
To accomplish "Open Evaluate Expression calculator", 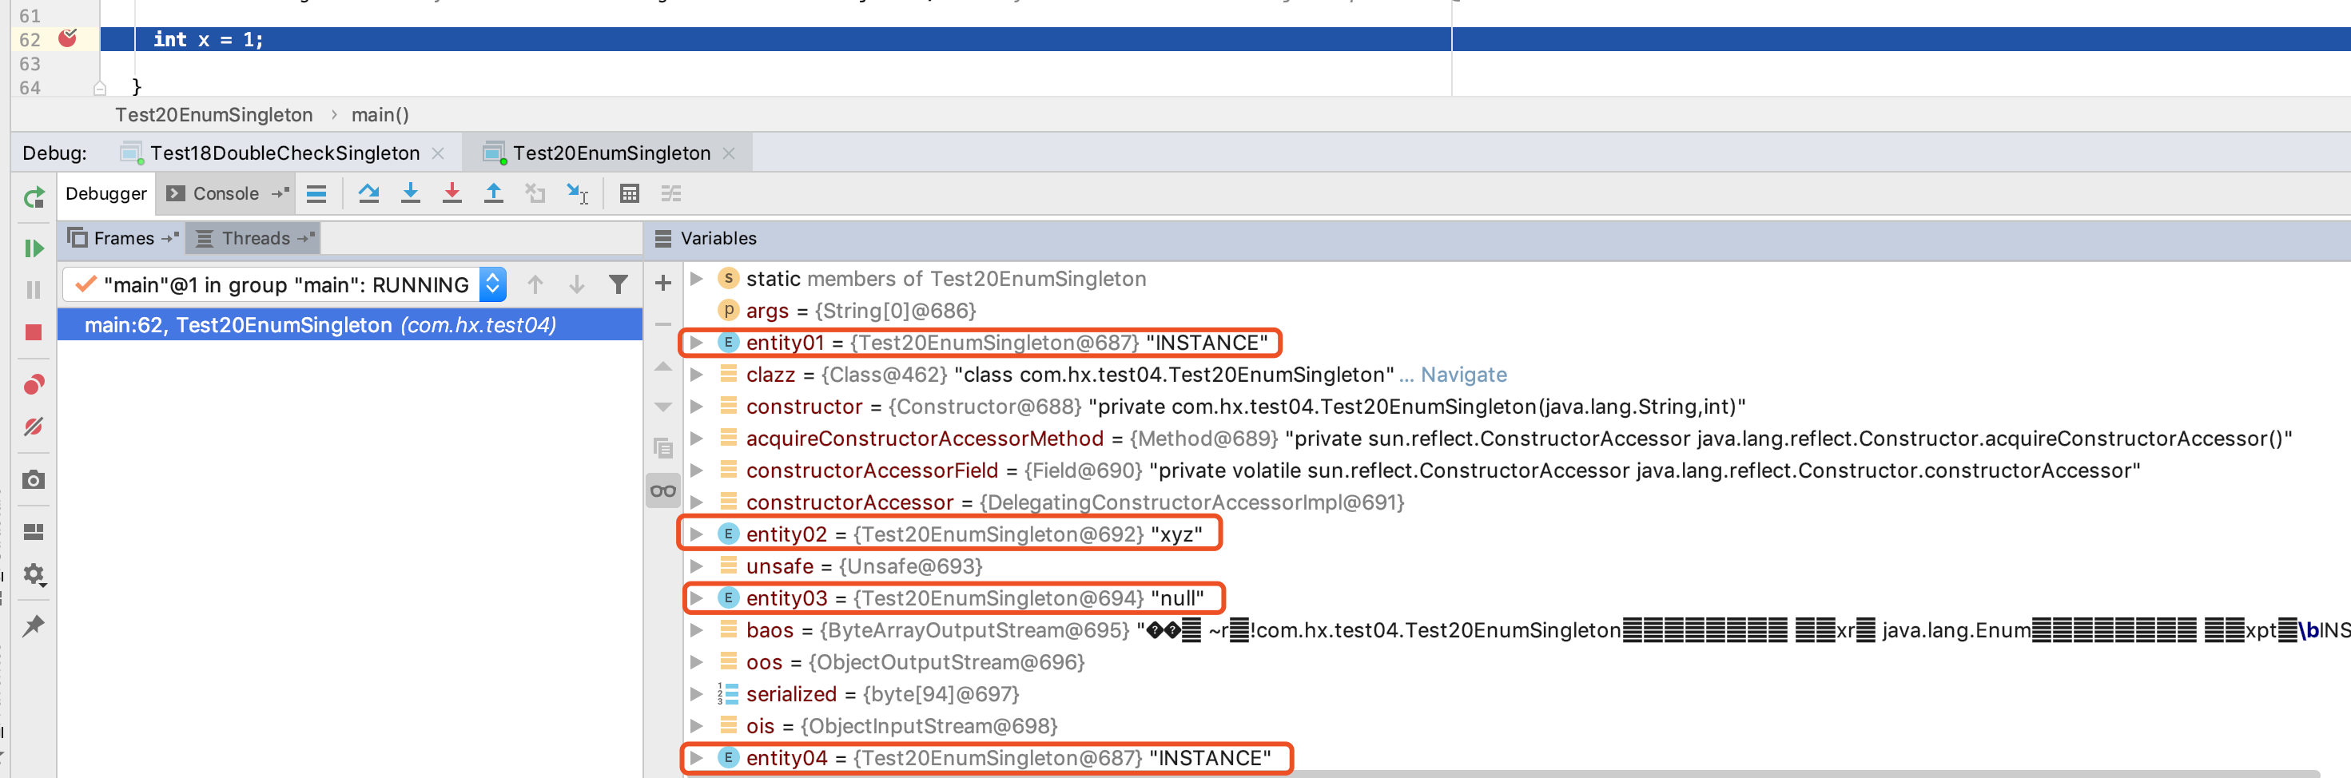I will click(630, 193).
